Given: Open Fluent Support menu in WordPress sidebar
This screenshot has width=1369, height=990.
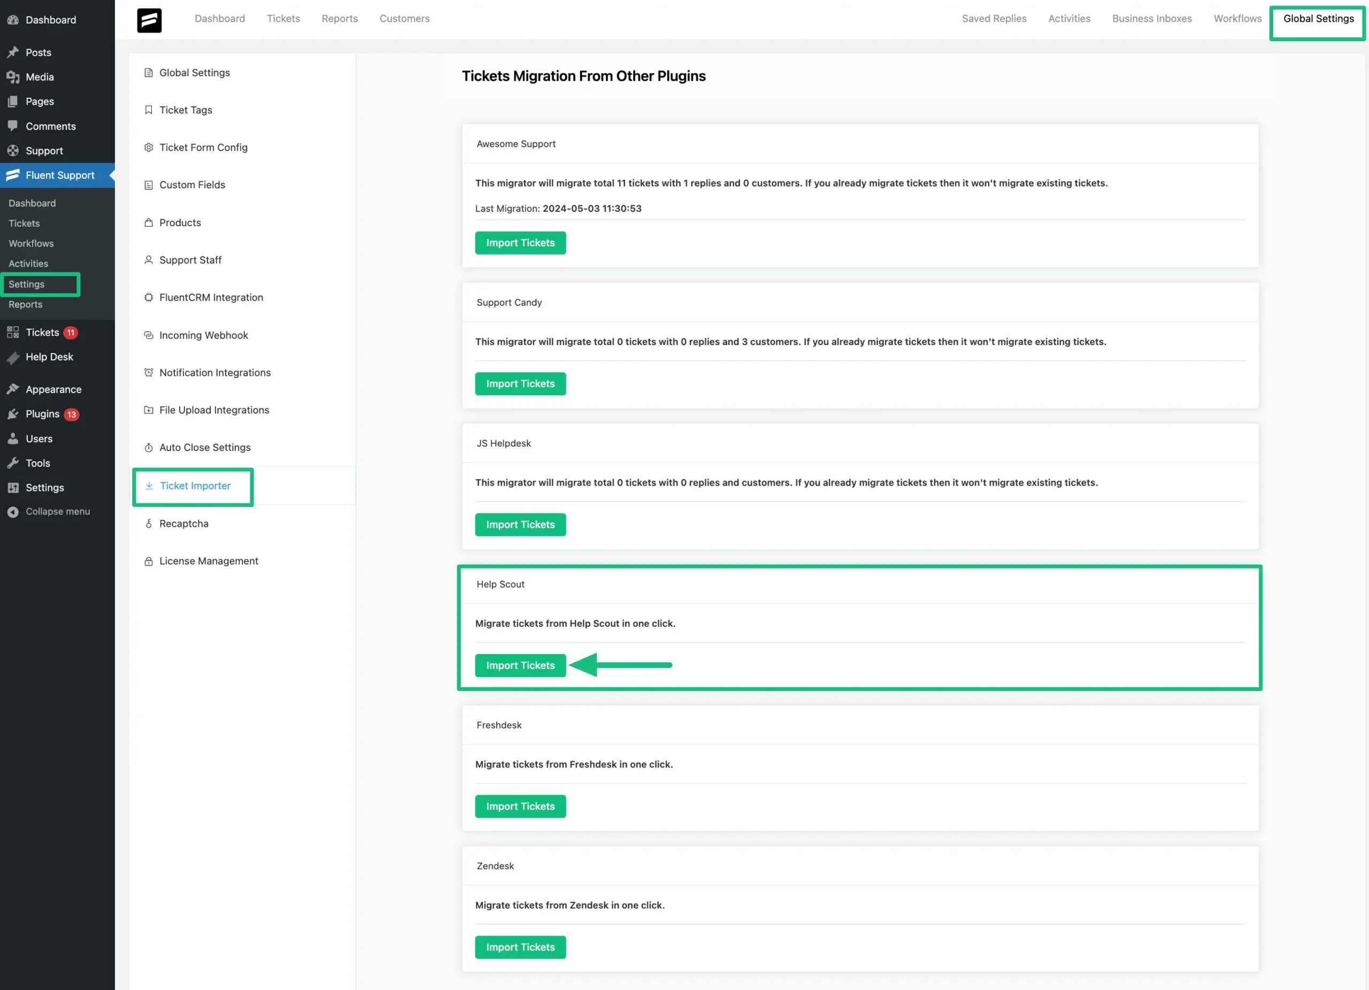Looking at the screenshot, I should [x=57, y=175].
